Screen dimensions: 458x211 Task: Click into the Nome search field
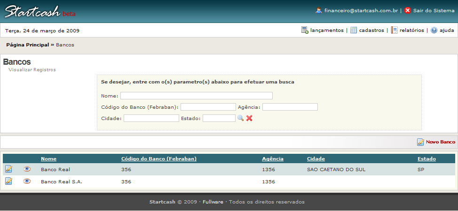click(x=196, y=96)
